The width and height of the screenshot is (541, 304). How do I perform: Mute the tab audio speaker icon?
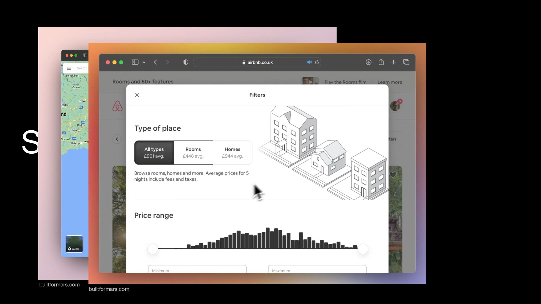pyautogui.click(x=309, y=62)
